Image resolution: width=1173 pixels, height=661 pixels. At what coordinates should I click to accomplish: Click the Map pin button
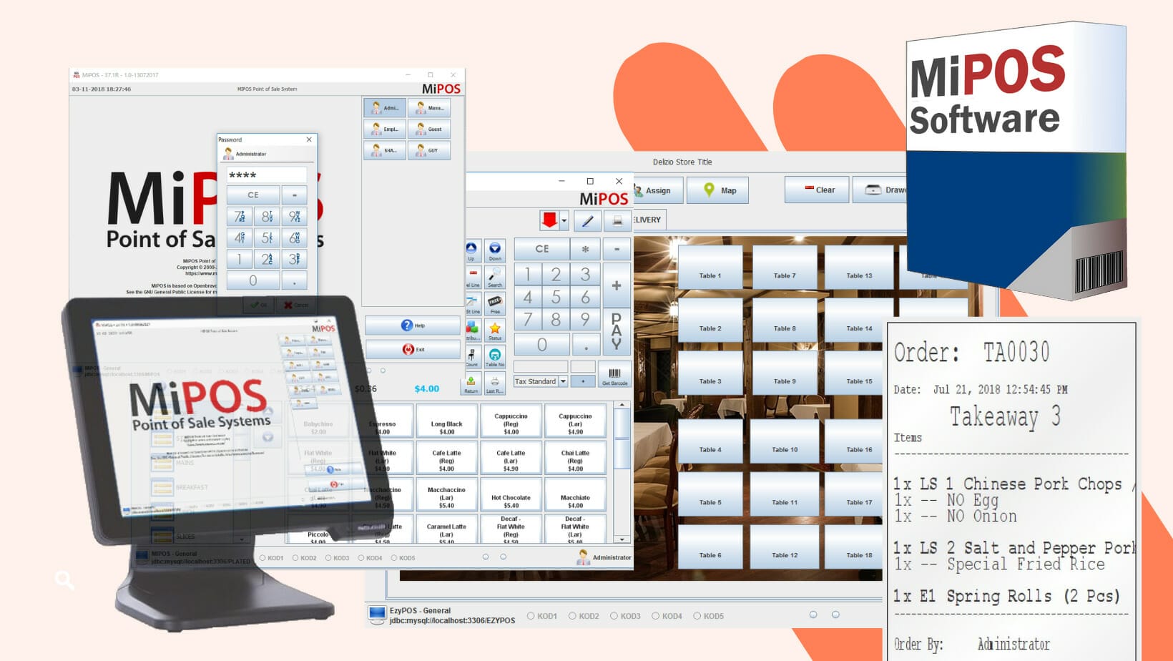pyautogui.click(x=717, y=190)
